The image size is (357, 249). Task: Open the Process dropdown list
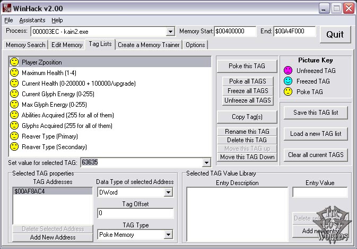(x=170, y=32)
